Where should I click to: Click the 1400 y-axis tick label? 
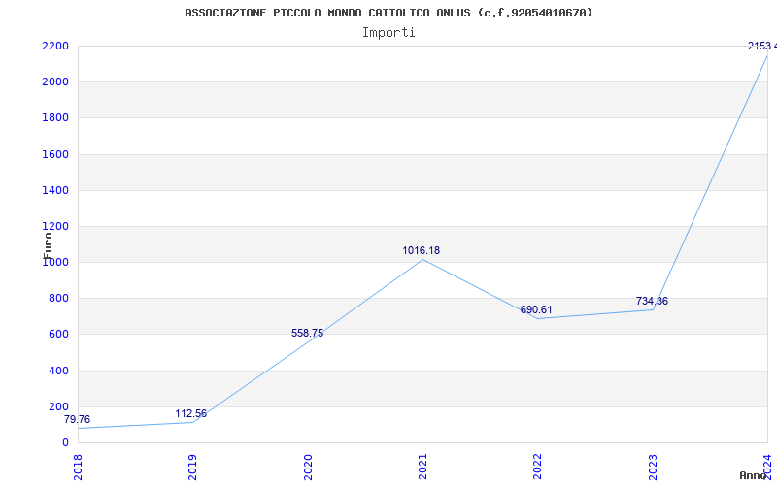coord(55,190)
